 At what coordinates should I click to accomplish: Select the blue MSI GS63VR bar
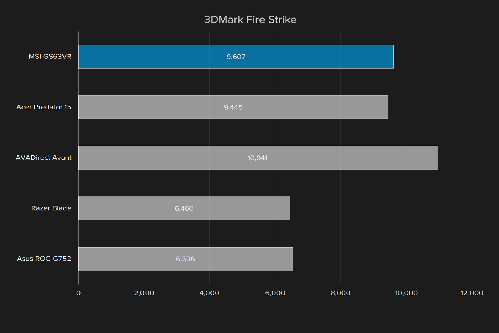coord(236,57)
